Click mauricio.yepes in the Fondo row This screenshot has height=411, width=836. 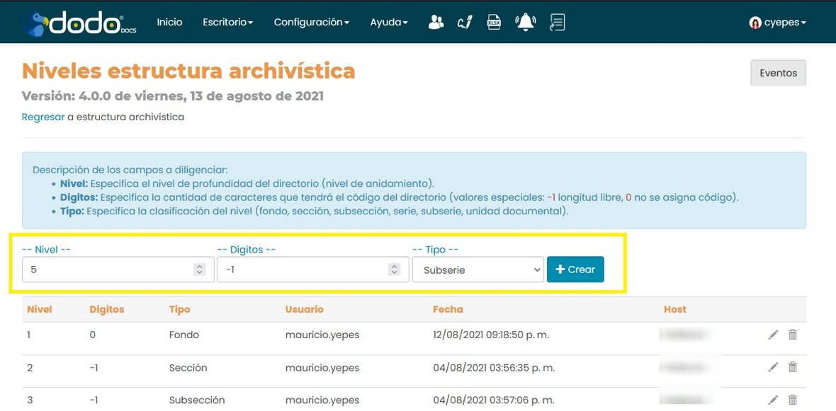tap(322, 335)
